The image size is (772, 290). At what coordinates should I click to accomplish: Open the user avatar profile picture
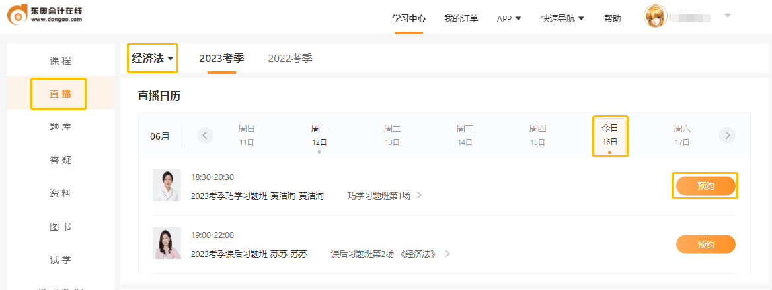655,16
